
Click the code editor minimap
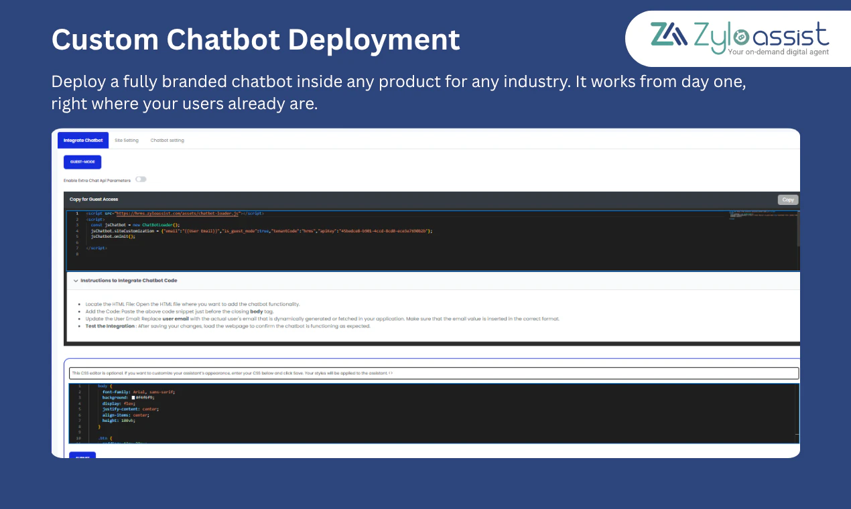[x=763, y=215]
